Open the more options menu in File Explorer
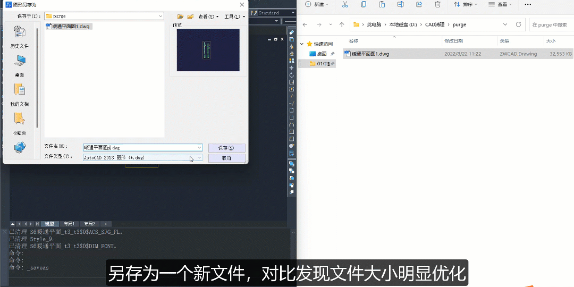This screenshot has width=574, height=287. (x=528, y=4)
